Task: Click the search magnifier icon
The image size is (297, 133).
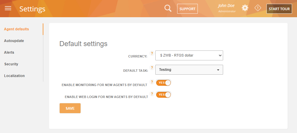Action: click(168, 8)
